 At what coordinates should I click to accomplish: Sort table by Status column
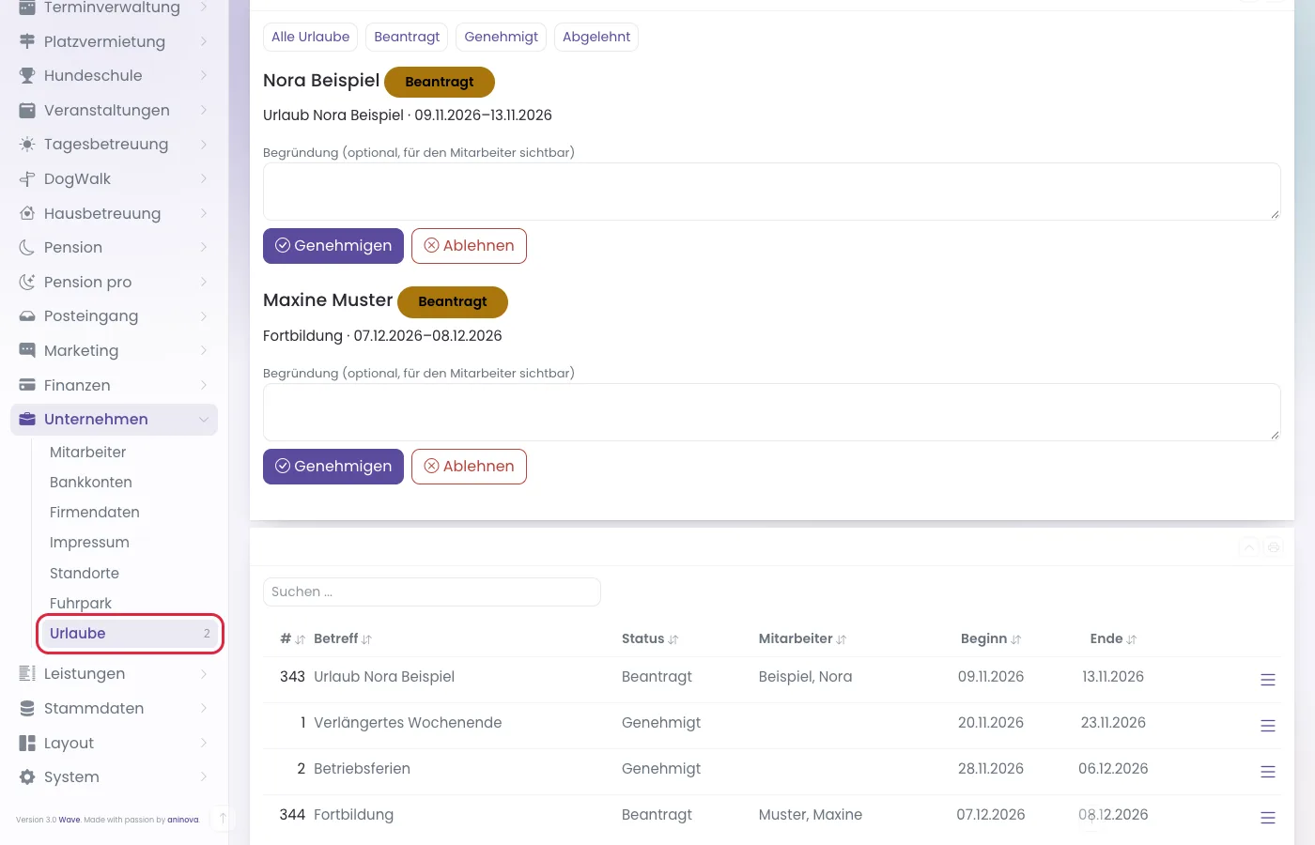650,638
